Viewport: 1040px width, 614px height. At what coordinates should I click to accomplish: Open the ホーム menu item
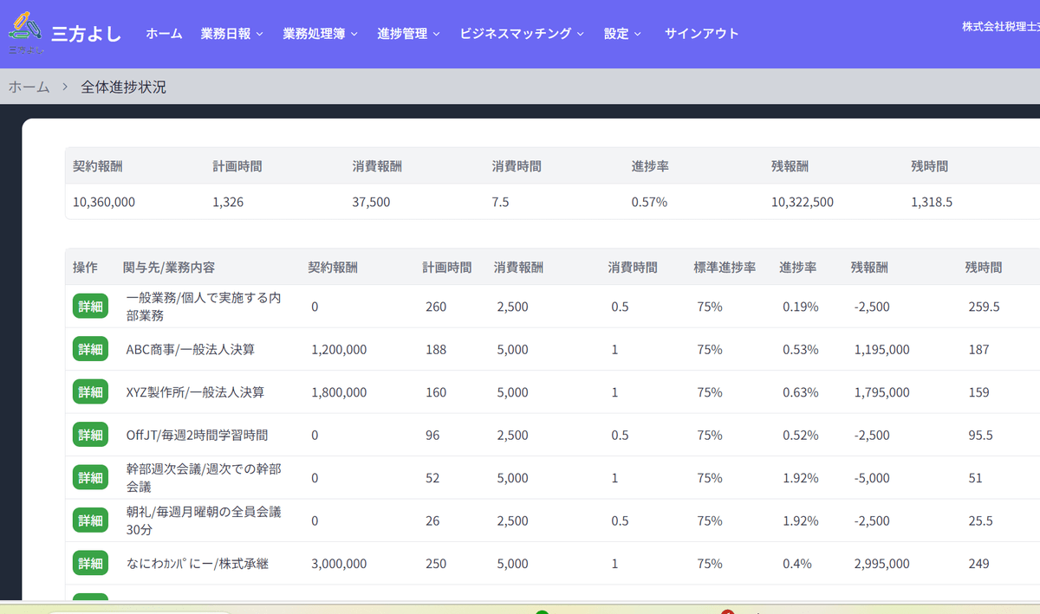pos(164,34)
